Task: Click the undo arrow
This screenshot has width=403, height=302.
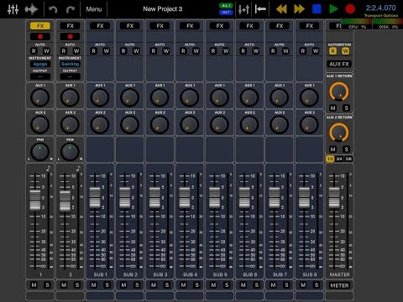Action: (x=53, y=9)
